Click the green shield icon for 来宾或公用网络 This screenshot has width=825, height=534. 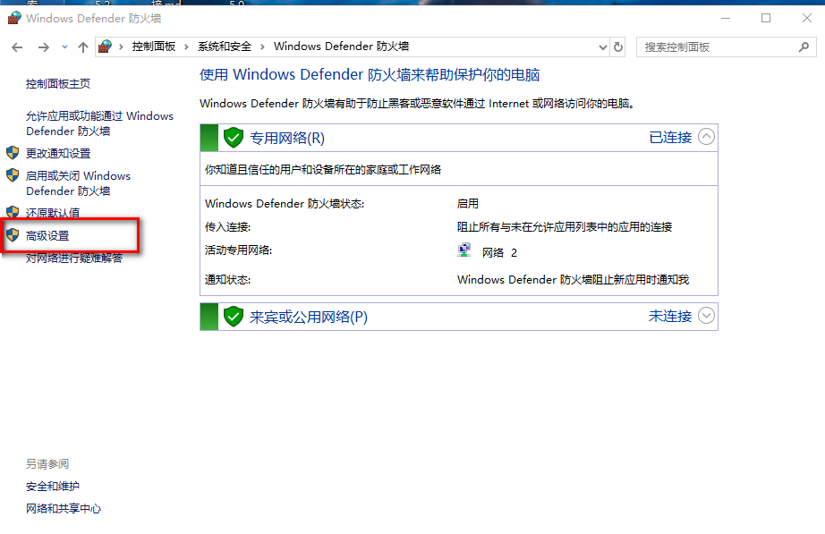(x=234, y=317)
